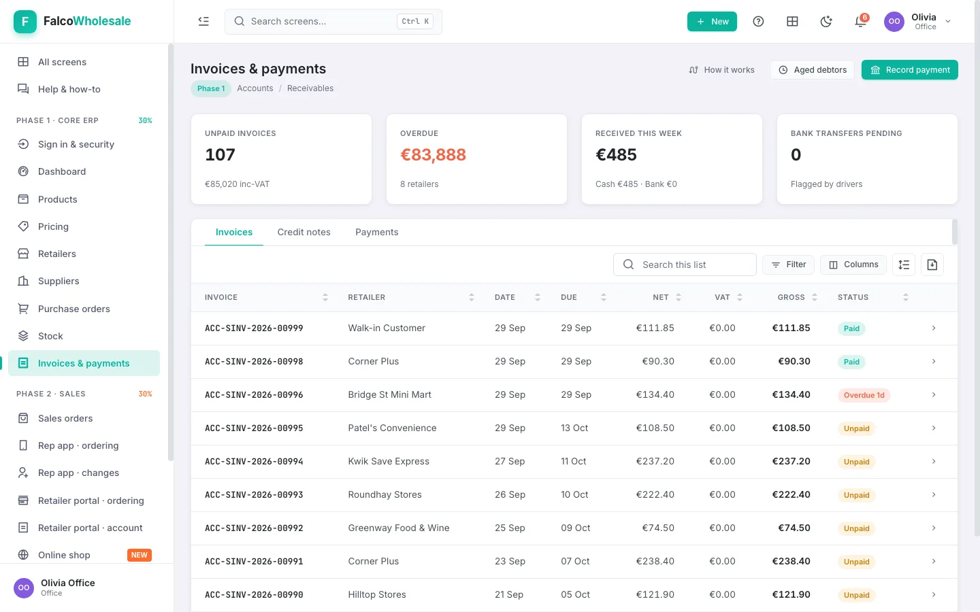Expand row chevron for ACC-SINV-2026-00999
The image size is (980, 612).
tap(934, 328)
